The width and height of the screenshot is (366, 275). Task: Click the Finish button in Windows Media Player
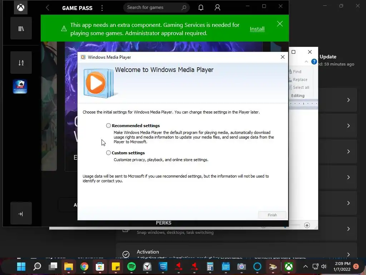pos(272,215)
